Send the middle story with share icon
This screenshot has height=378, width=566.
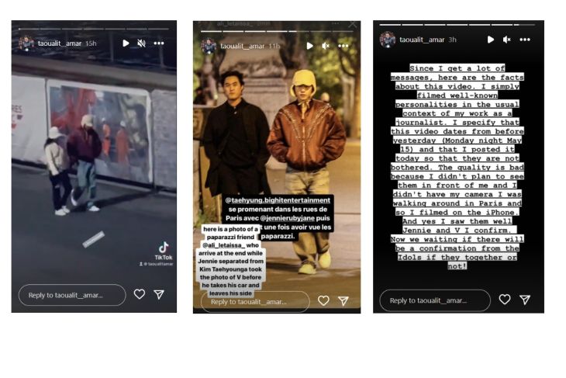pos(343,300)
